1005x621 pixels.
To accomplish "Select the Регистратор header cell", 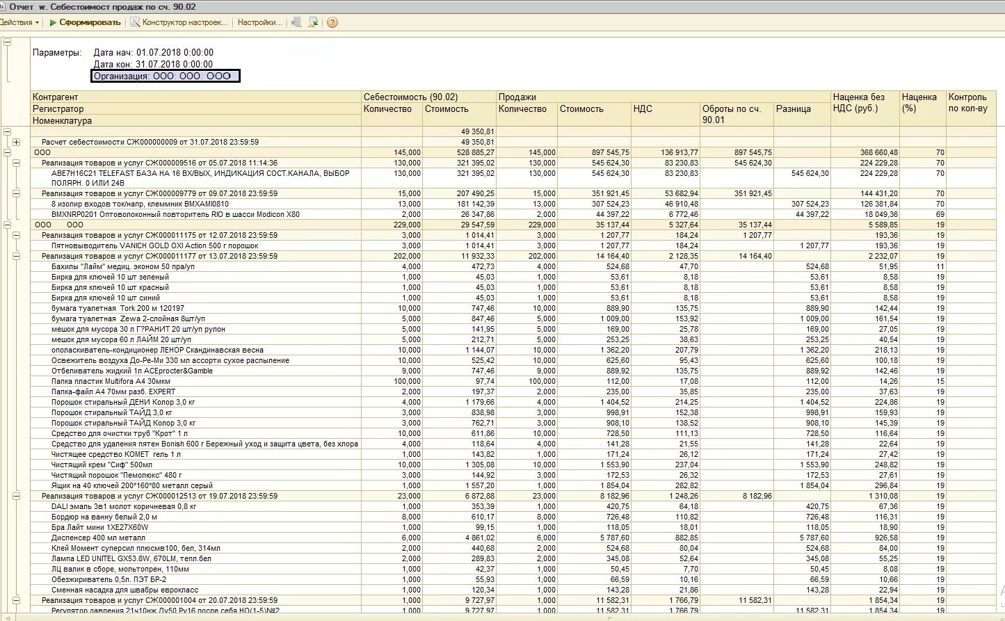I will pyautogui.click(x=196, y=109).
